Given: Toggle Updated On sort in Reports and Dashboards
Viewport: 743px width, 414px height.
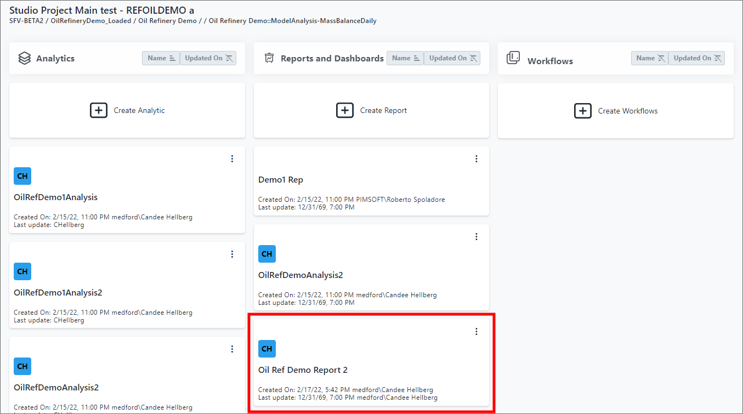Looking at the screenshot, I should pos(453,58).
